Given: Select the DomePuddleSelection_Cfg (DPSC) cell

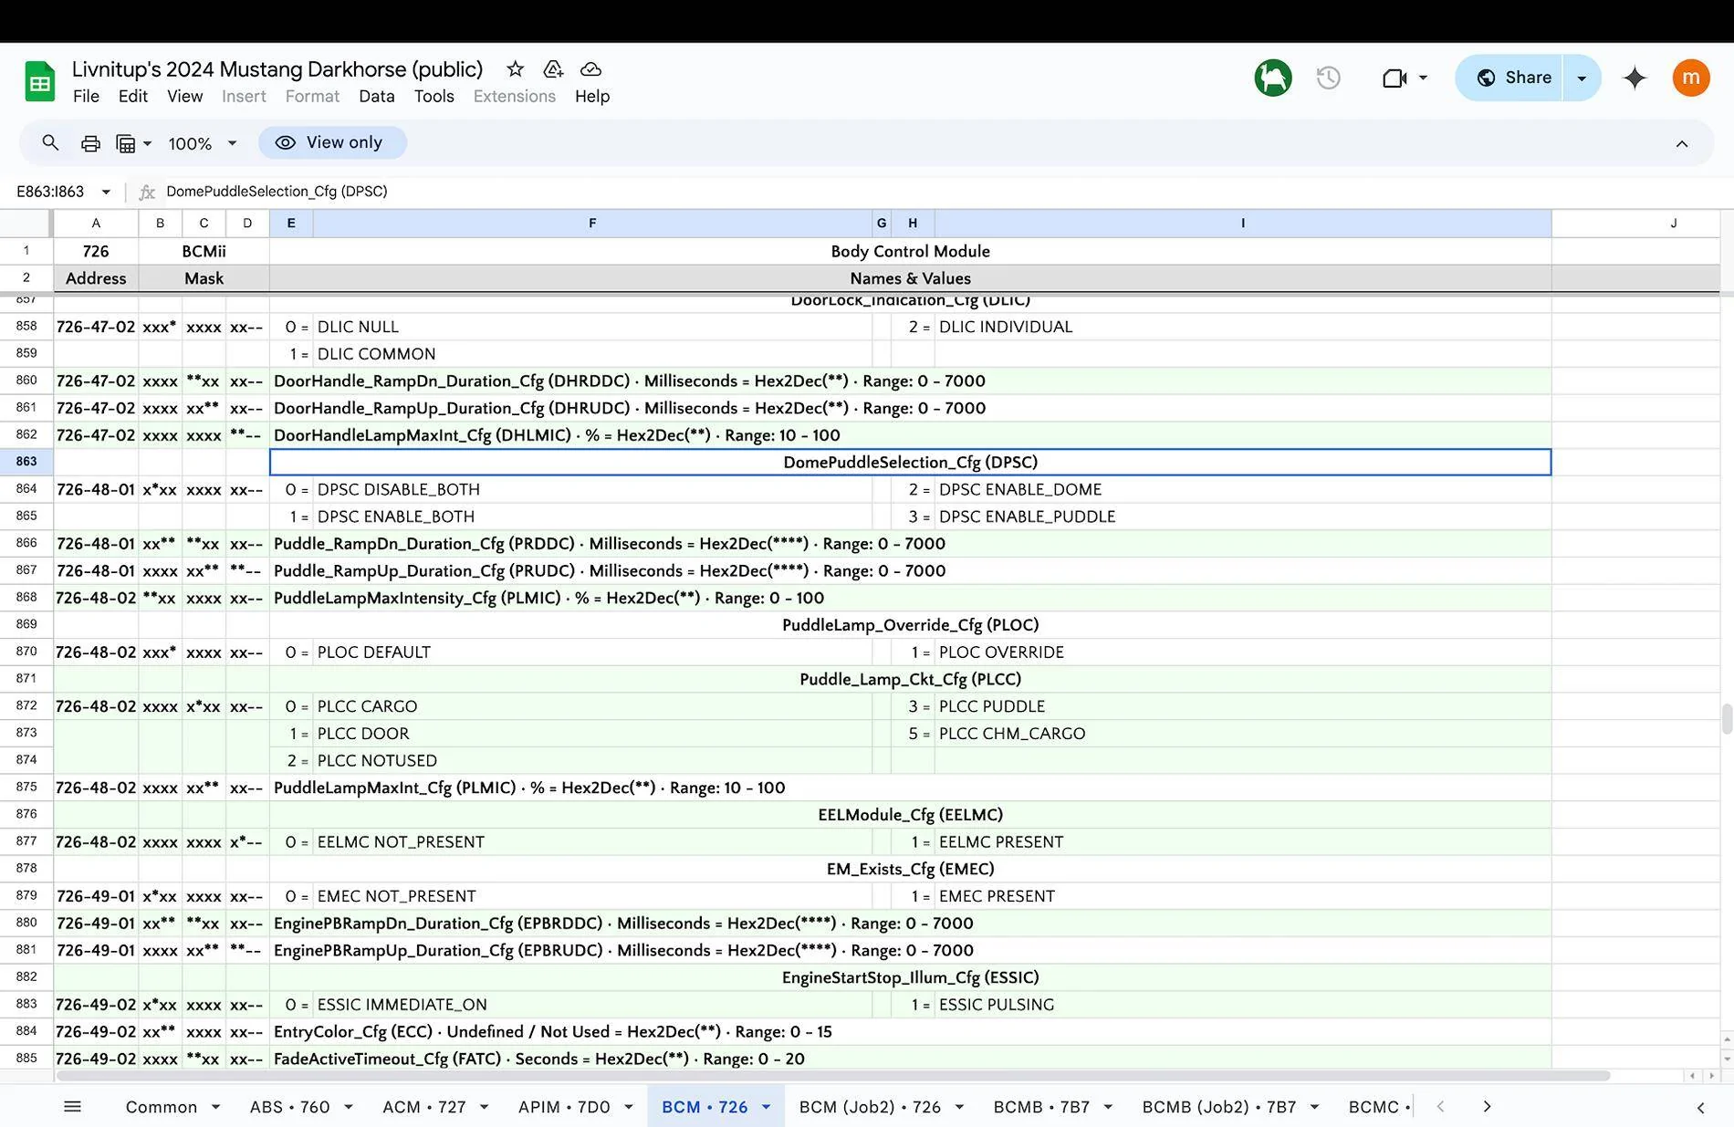Looking at the screenshot, I should (x=910, y=462).
